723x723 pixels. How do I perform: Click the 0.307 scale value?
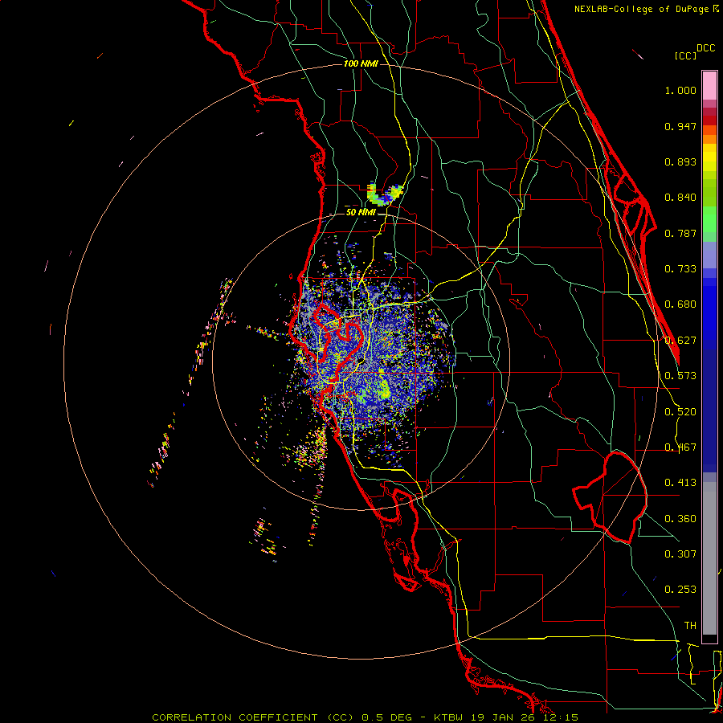pos(680,554)
